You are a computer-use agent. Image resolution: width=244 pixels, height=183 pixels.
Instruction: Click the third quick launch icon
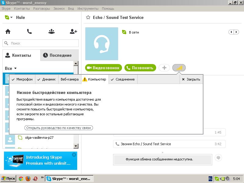[35, 179]
